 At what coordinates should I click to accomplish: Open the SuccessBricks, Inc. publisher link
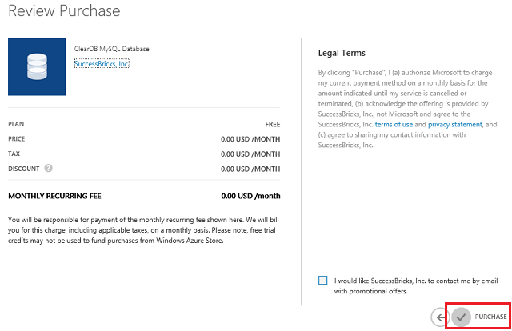coord(102,64)
